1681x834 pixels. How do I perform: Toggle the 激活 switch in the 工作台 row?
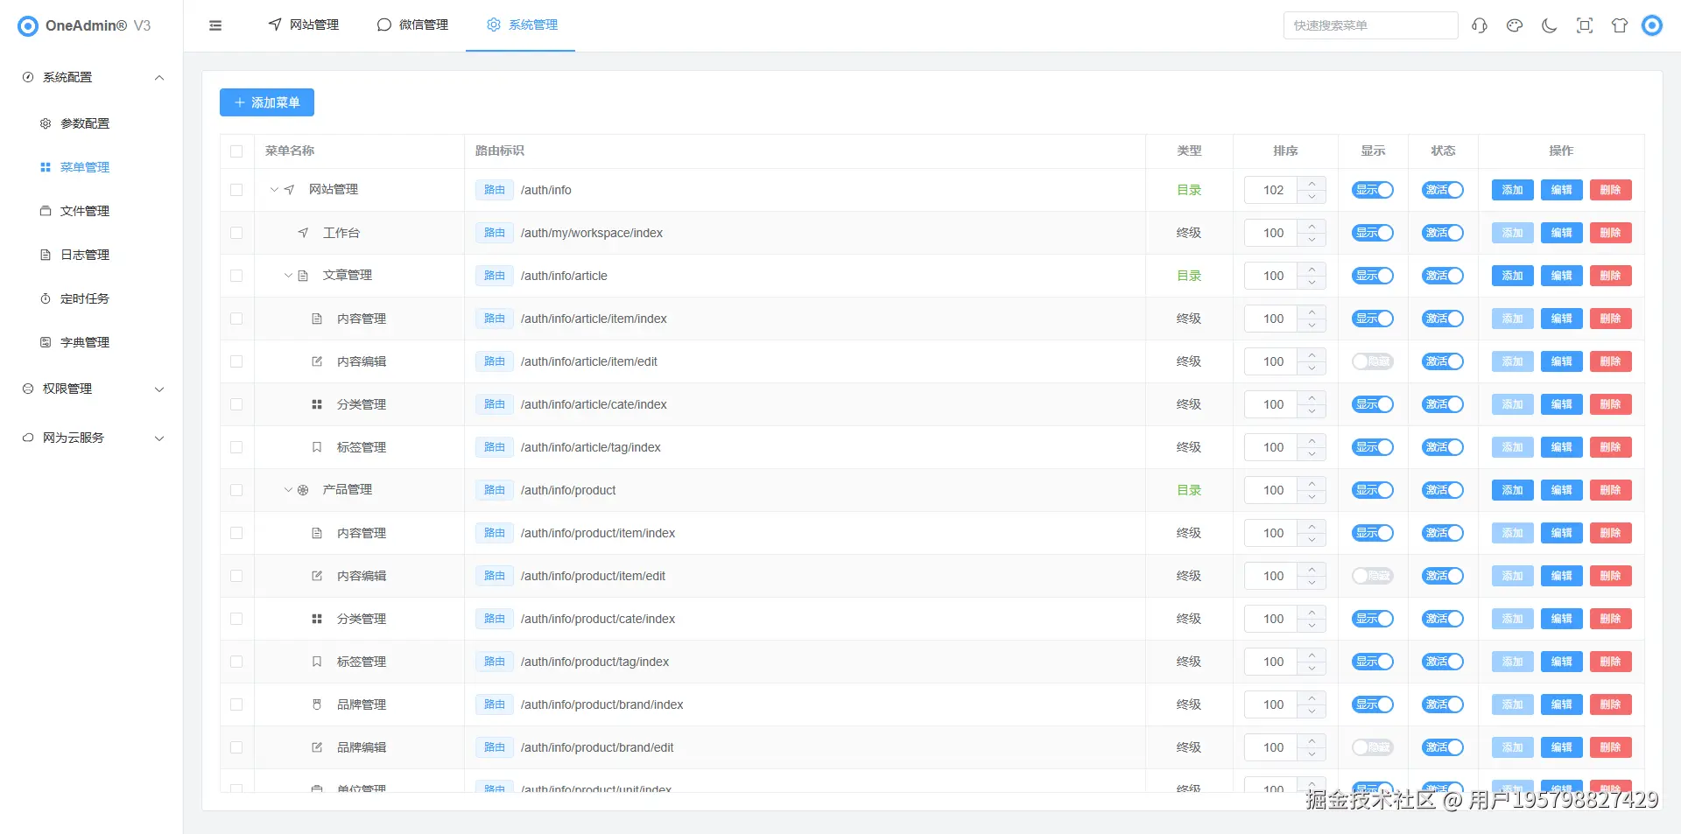pos(1443,233)
